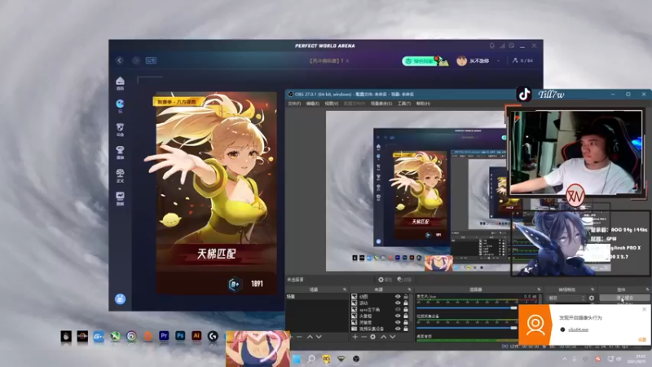The width and height of the screenshot is (652, 367).
Task: Pop out the mixer dock panel
Action: click(x=540, y=290)
